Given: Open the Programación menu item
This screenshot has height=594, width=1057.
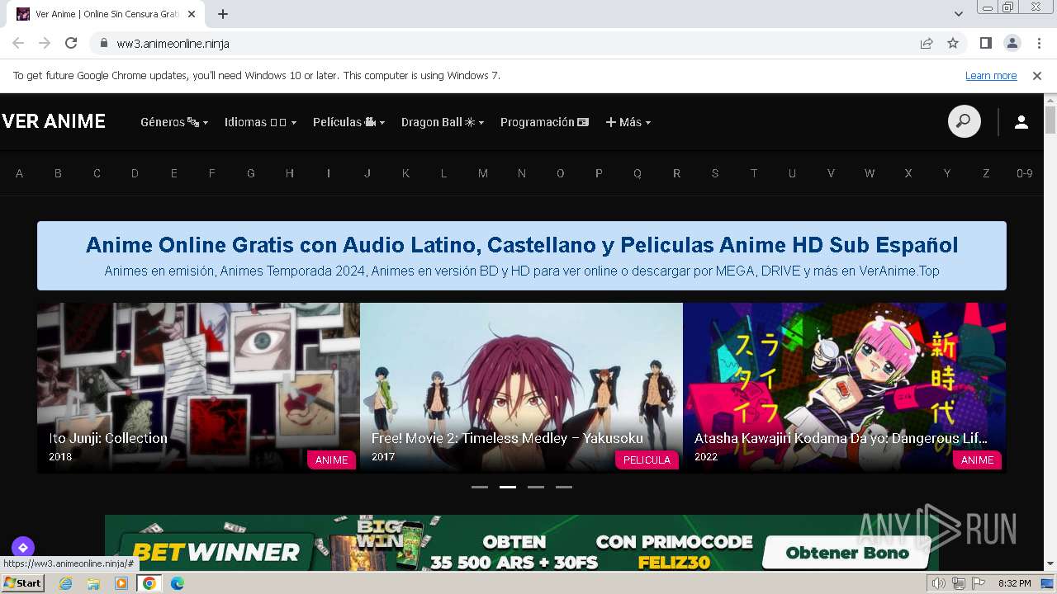Looking at the screenshot, I should (x=545, y=122).
